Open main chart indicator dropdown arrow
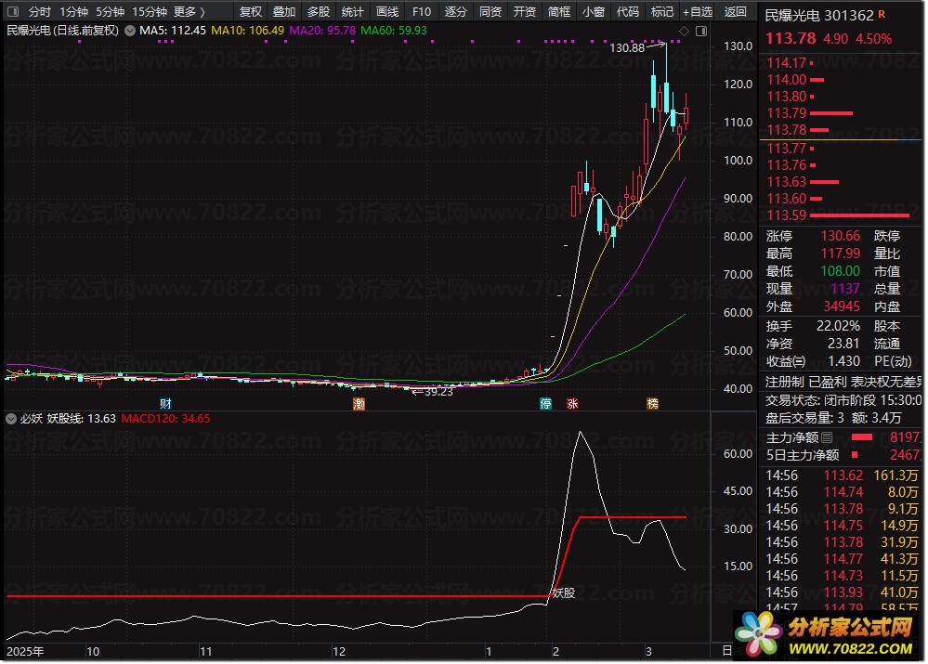The image size is (928, 664). pyautogui.click(x=130, y=31)
